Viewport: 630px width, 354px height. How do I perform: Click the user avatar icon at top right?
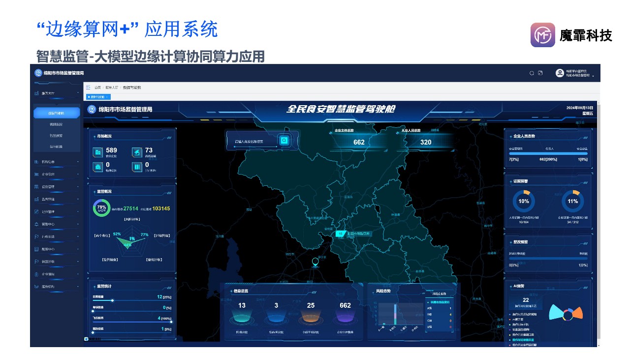(x=559, y=73)
